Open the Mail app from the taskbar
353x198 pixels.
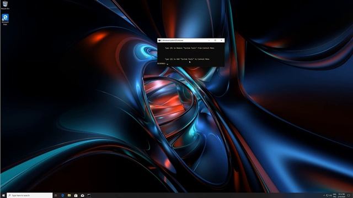(82, 196)
